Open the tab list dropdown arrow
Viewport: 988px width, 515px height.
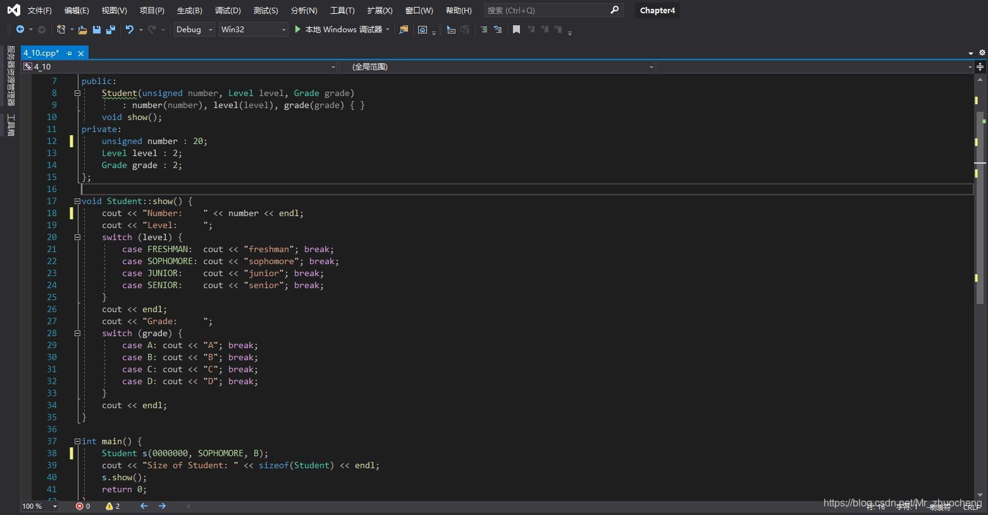pos(971,53)
